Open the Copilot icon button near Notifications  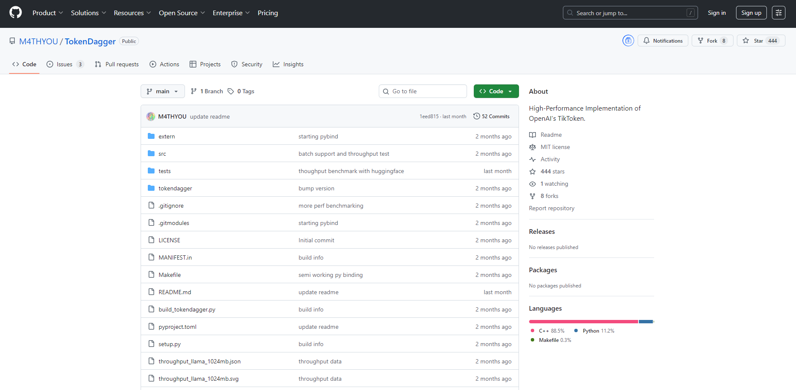click(x=628, y=41)
